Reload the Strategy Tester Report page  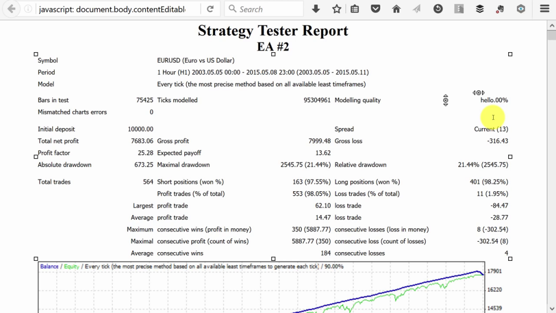coord(211,9)
